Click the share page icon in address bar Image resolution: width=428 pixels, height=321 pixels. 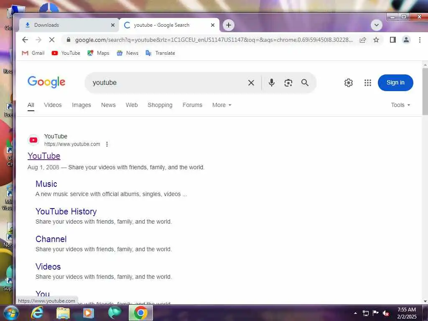tap(362, 40)
